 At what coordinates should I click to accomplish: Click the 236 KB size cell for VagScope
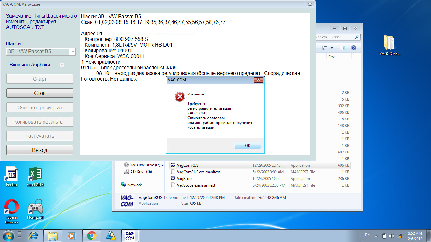(x=343, y=179)
